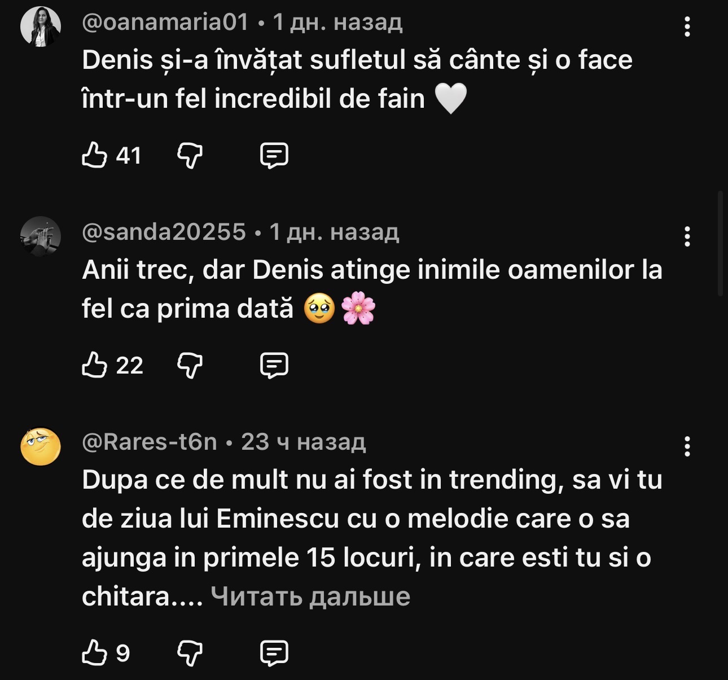Open @oanamaria01's channel via username
Image resolution: width=728 pixels, height=680 pixels.
(x=165, y=22)
